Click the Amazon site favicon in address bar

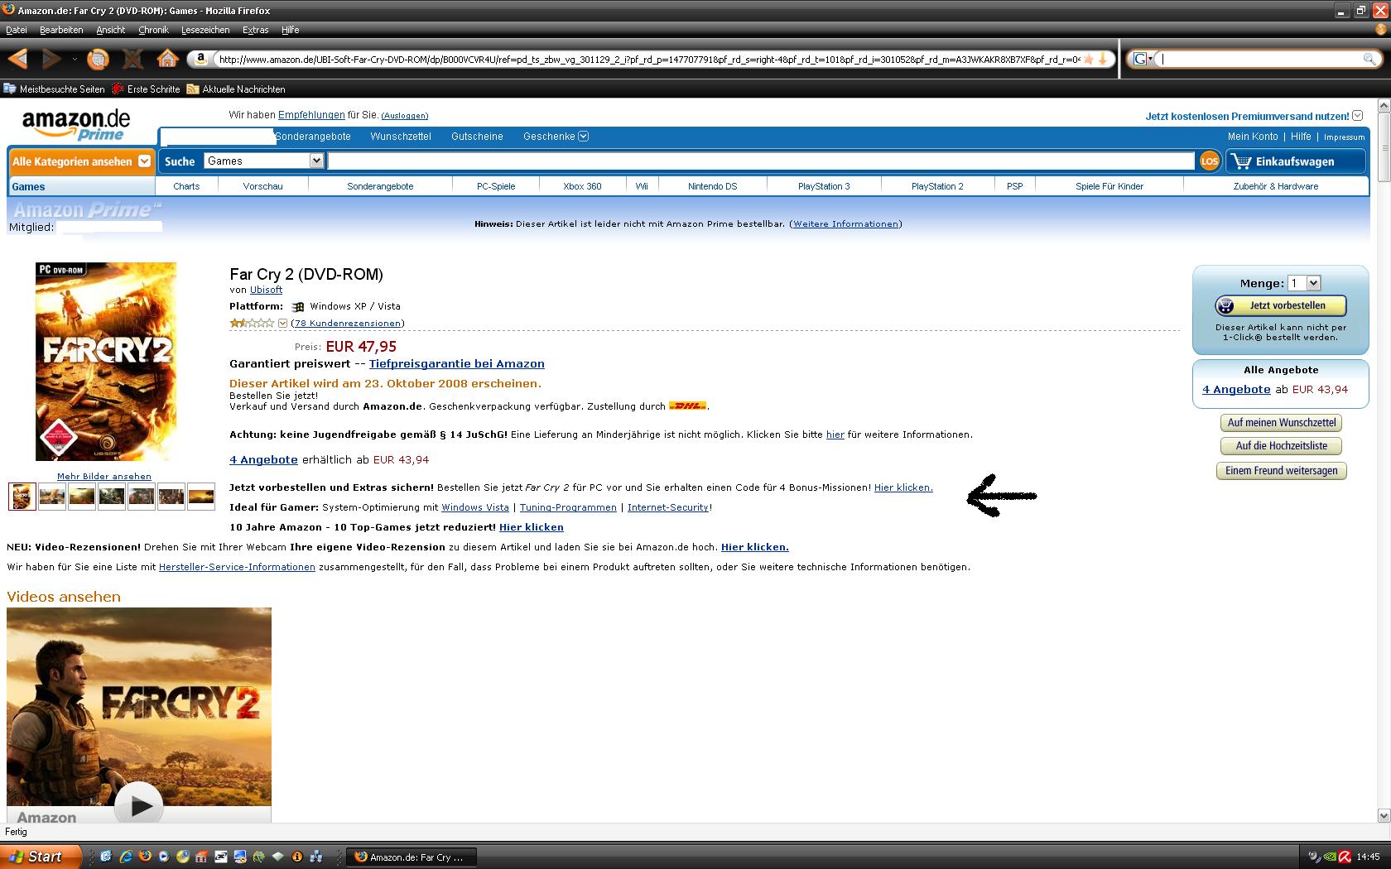[x=200, y=59]
